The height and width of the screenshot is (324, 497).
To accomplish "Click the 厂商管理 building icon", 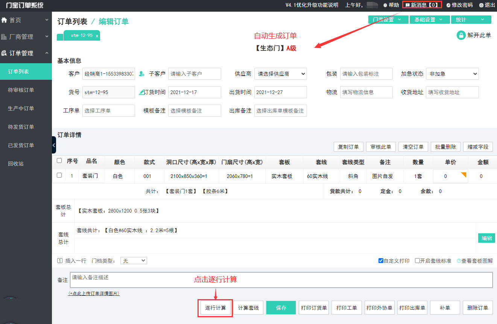I will click(5, 37).
